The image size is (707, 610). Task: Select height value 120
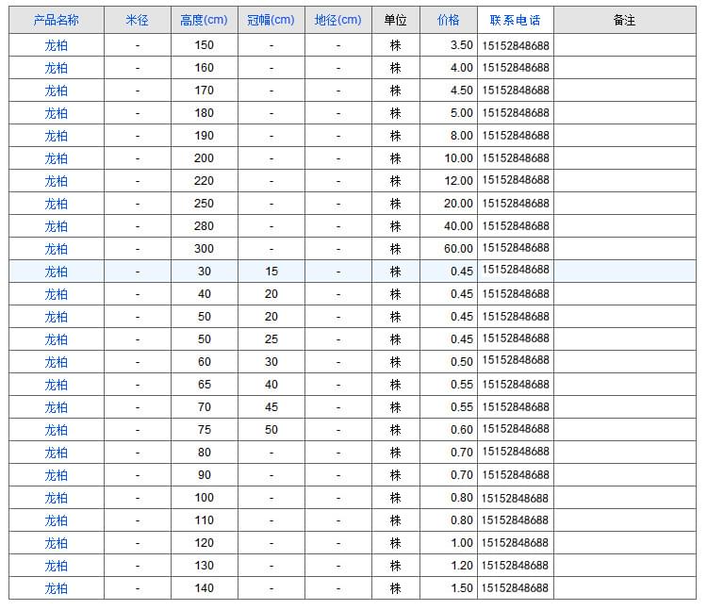point(204,543)
